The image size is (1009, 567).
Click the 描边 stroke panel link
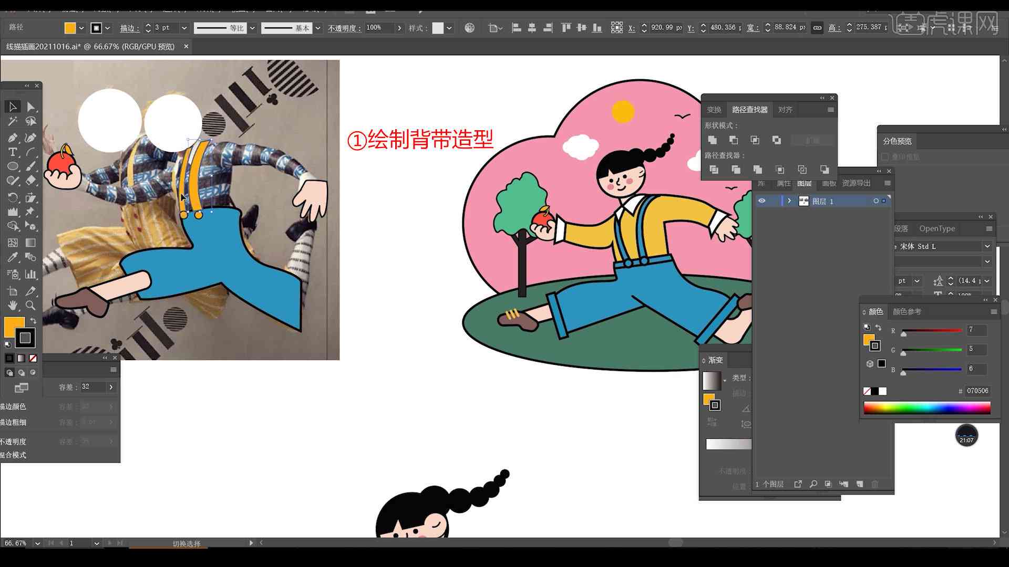click(129, 28)
